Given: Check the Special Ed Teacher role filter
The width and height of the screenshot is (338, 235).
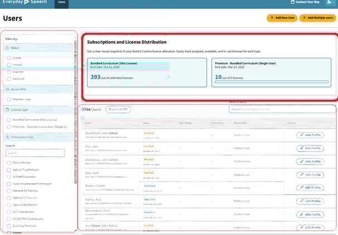Looking at the screenshot, I should pos(9,198).
